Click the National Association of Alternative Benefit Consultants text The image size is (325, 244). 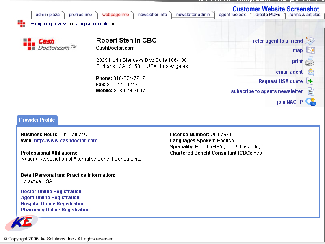pyautogui.click(x=81, y=159)
